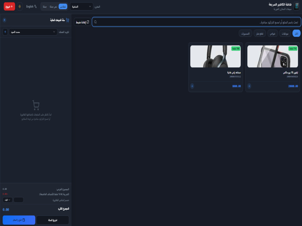Click the headphone product image
302x226 pixels.
point(215,56)
